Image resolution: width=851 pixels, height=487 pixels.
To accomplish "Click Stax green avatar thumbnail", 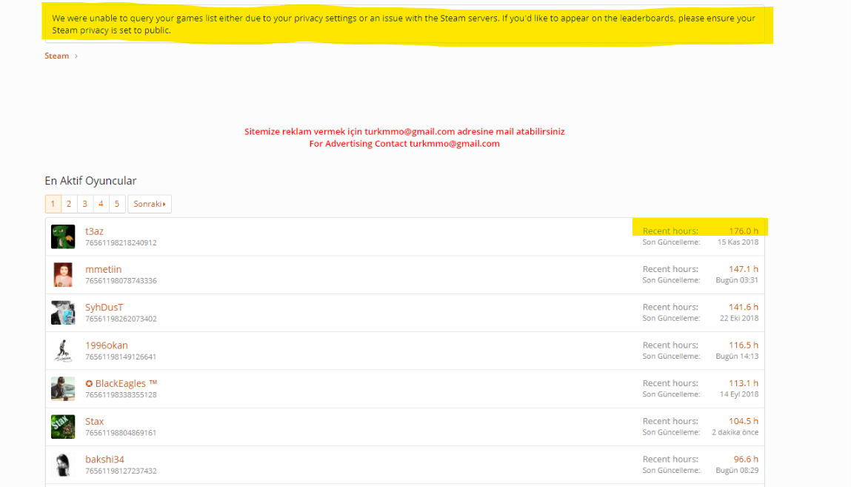I will 63,427.
